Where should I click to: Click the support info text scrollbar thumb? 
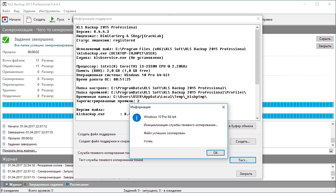pos(257,57)
